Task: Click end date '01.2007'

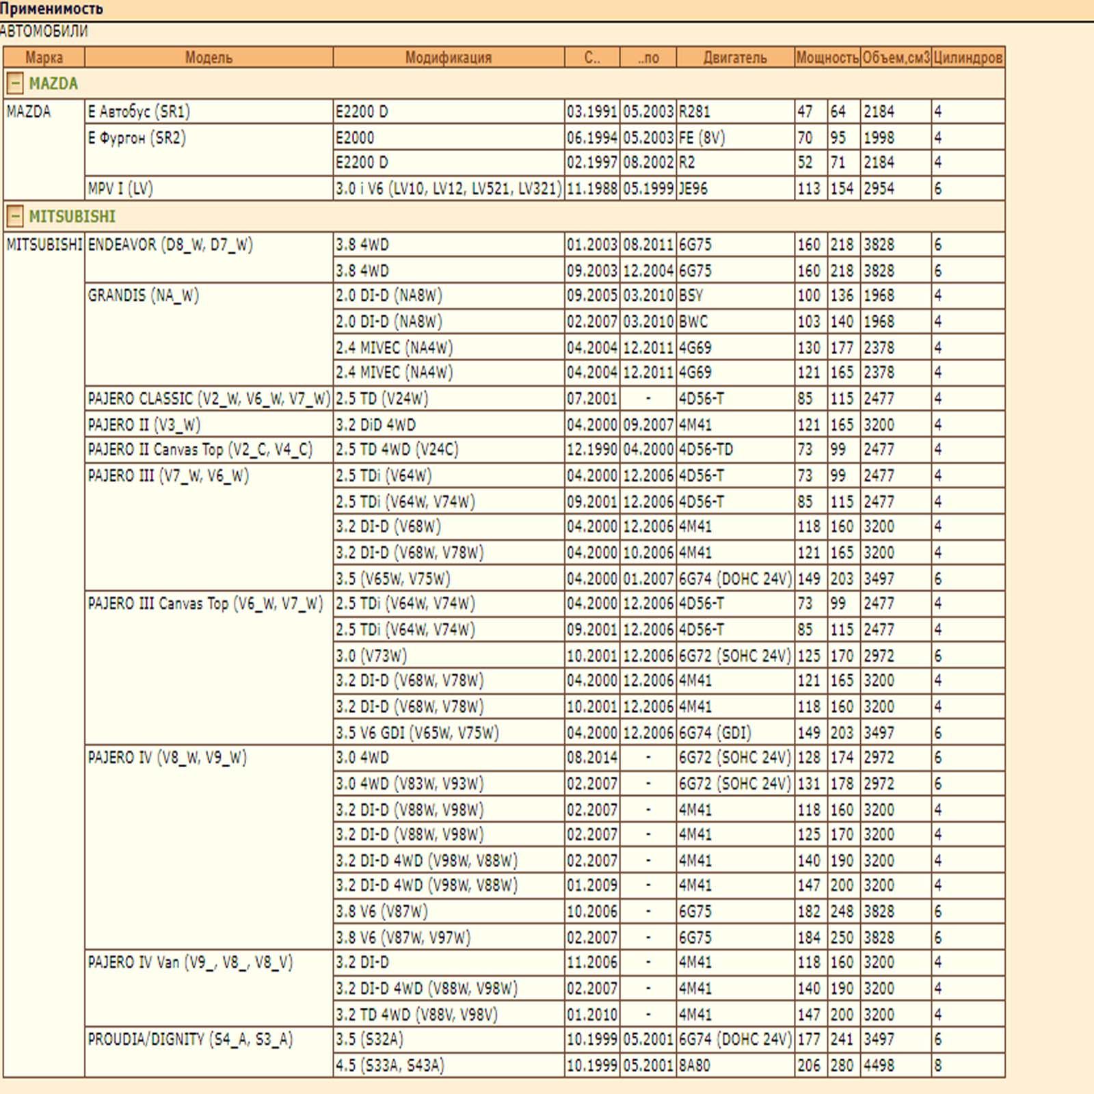Action: 648,578
